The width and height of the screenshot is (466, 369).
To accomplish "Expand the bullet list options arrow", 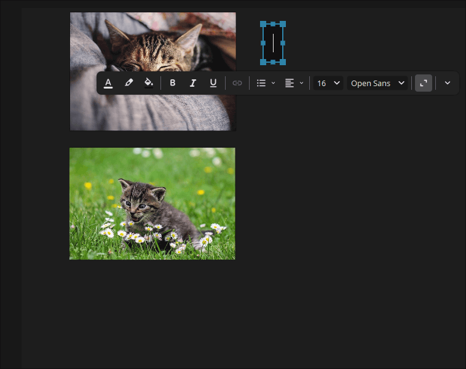I will pos(273,83).
